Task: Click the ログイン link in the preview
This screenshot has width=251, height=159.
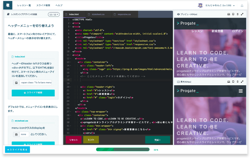Action: 237,31
